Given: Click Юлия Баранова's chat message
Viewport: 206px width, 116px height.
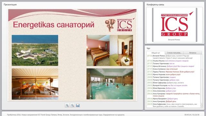Looking at the screenshot, I should point(162,88).
